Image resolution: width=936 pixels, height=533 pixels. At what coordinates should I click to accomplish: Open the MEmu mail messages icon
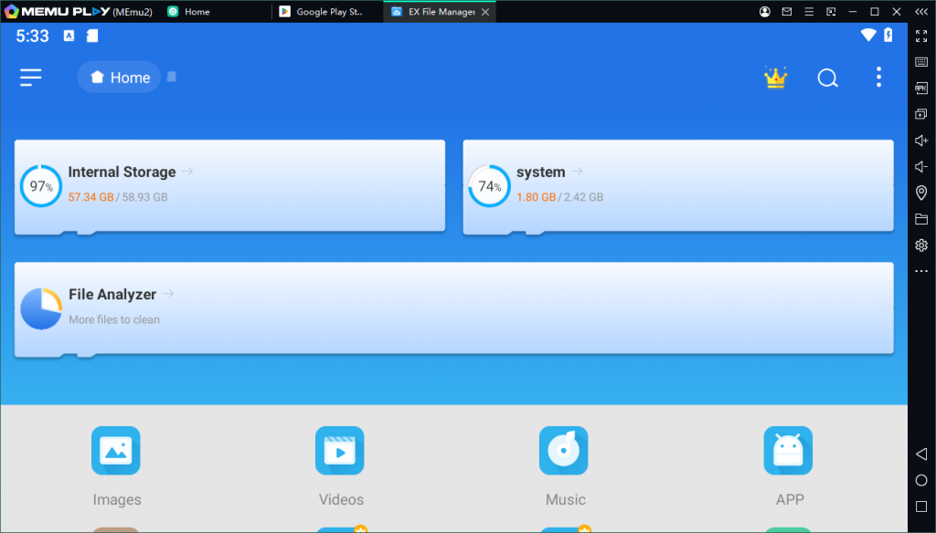787,11
